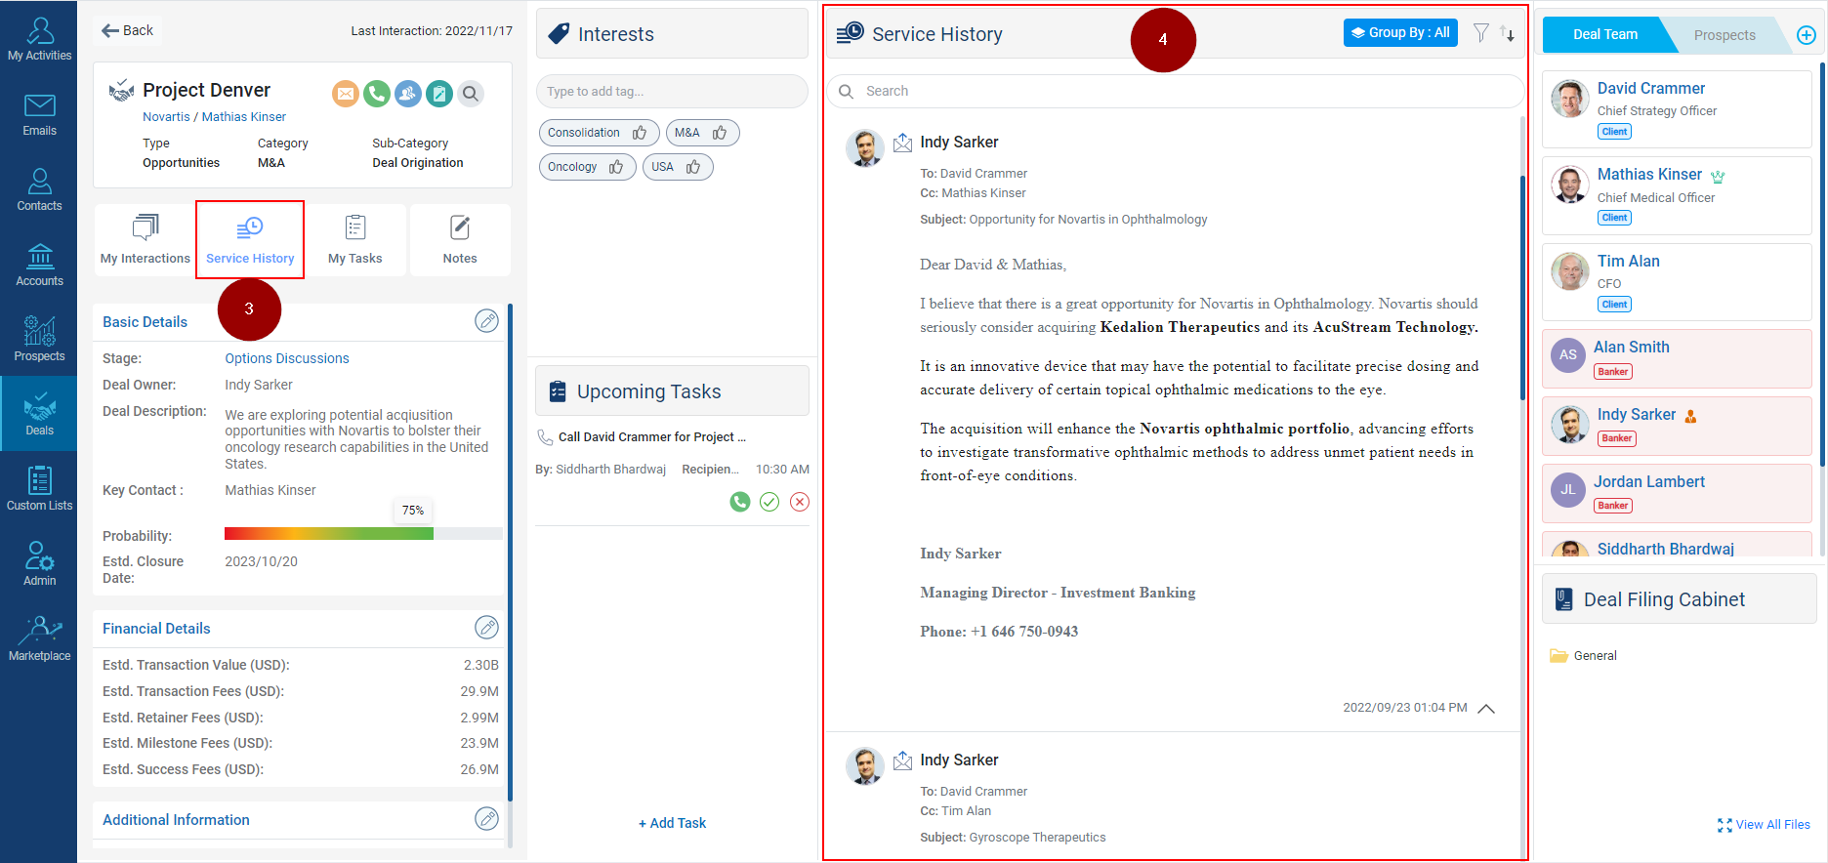
Task: Switch to My Interactions tab
Action: tap(145, 240)
